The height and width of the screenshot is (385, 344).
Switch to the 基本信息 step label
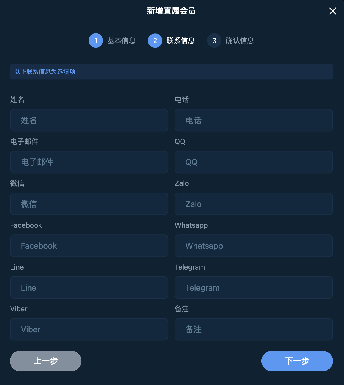(x=121, y=41)
